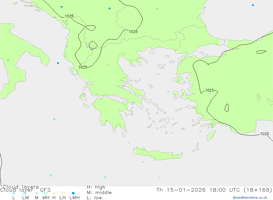Click the orange plus marker on the isobar in northwest Turkey

(208, 64)
